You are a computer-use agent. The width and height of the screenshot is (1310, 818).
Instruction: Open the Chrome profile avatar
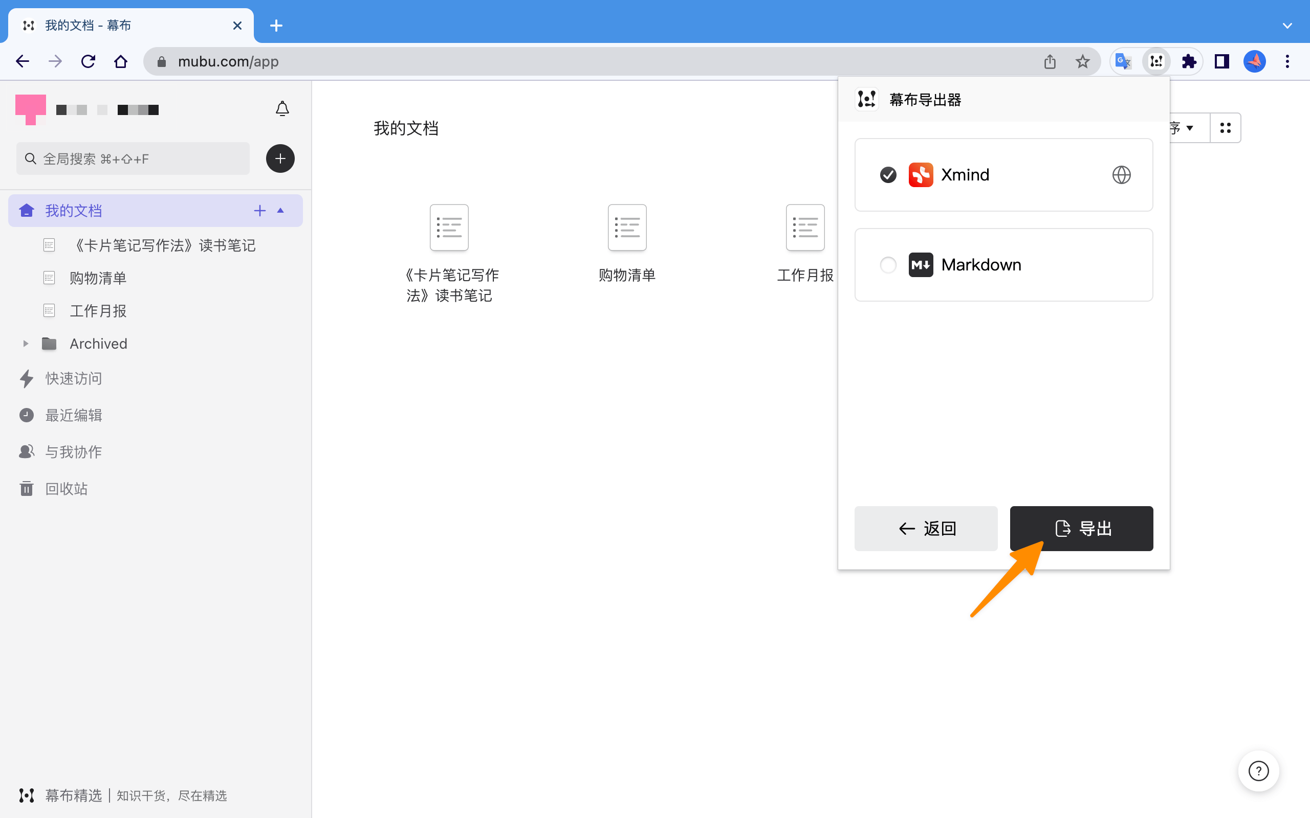[x=1254, y=61]
